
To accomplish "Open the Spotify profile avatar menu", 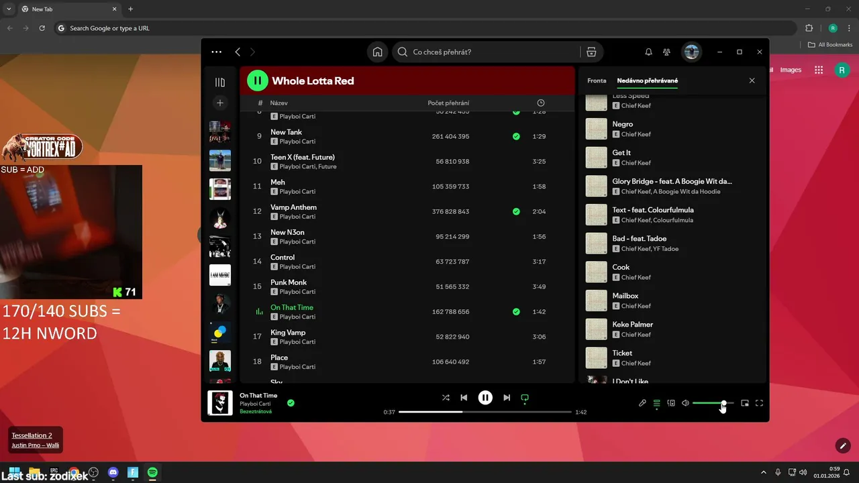I will 691,52.
